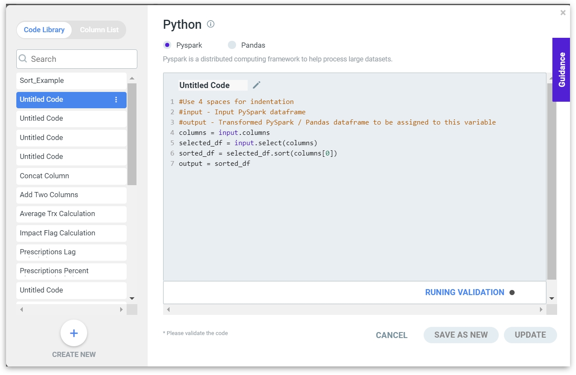This screenshot has height=375, width=576.
Task: Click the Cancel button
Action: 391,335
